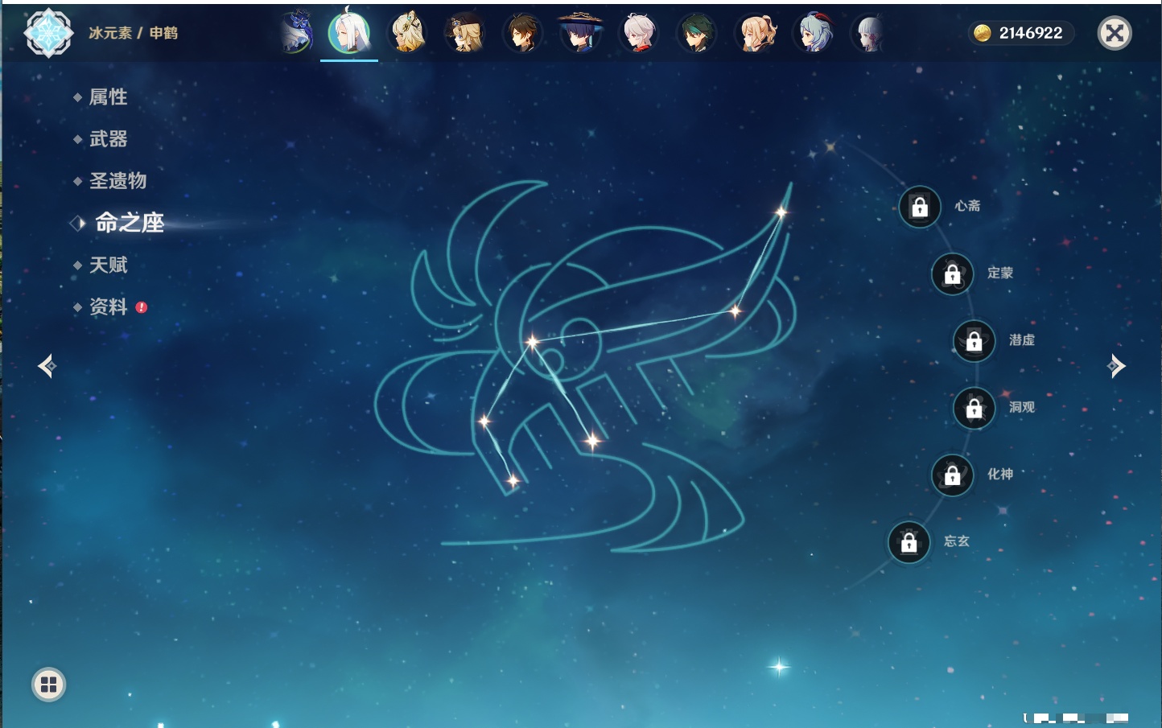Click the locked 洞观 constellation node
Viewport: 1162px width, 728px height.
(975, 409)
